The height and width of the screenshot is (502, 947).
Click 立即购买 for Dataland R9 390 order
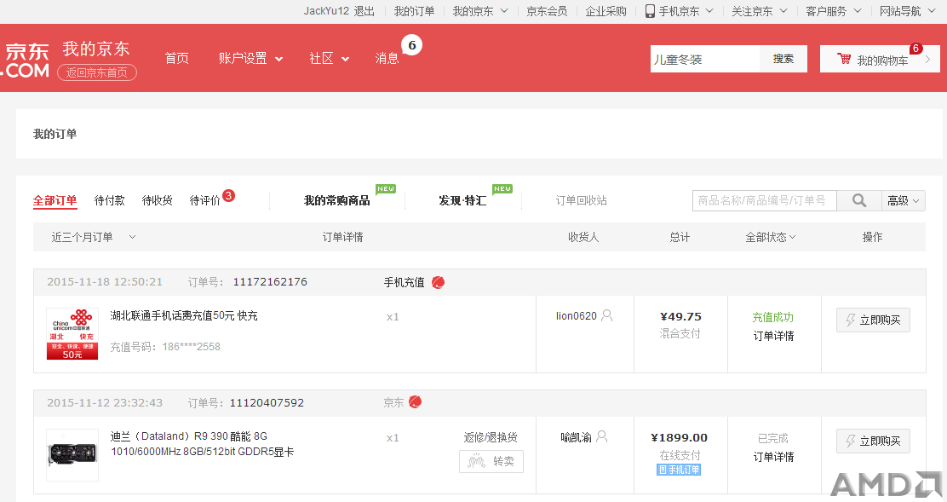click(873, 441)
